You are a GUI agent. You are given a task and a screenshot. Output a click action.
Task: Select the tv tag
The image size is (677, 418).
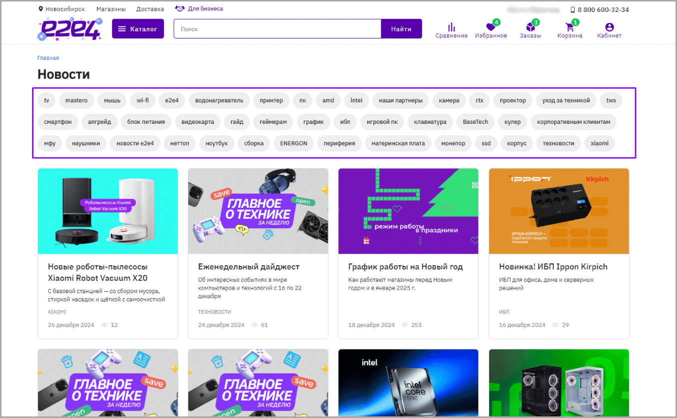(x=46, y=100)
